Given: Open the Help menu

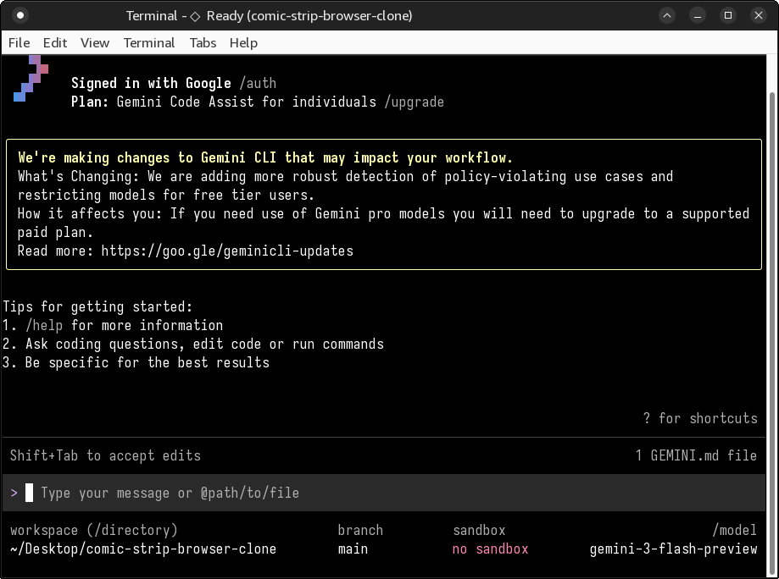Looking at the screenshot, I should (243, 42).
